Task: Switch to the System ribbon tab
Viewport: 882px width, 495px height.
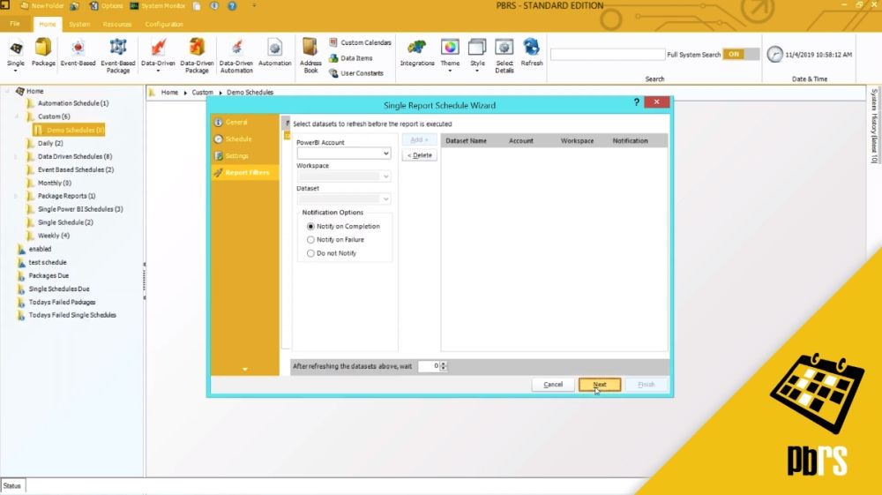Action: [79, 24]
